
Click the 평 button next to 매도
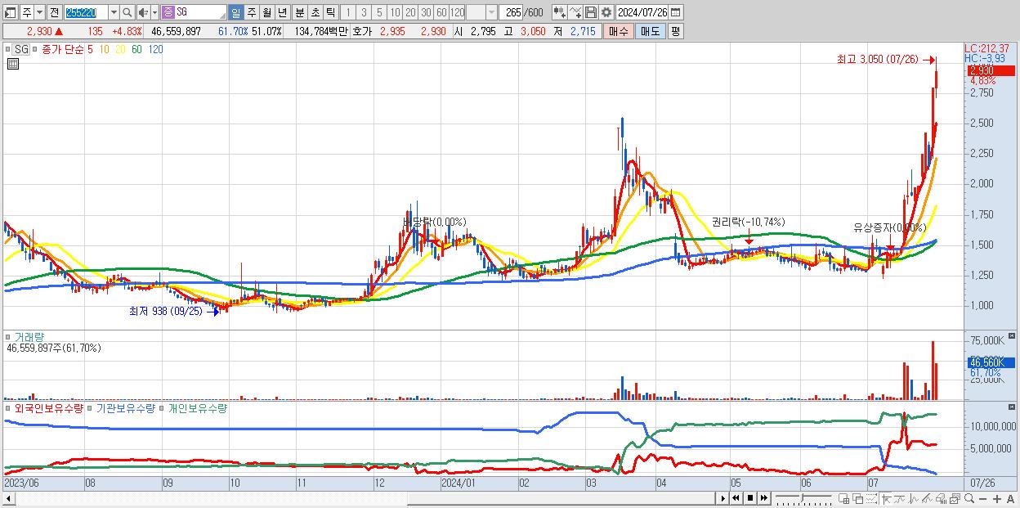click(x=675, y=31)
